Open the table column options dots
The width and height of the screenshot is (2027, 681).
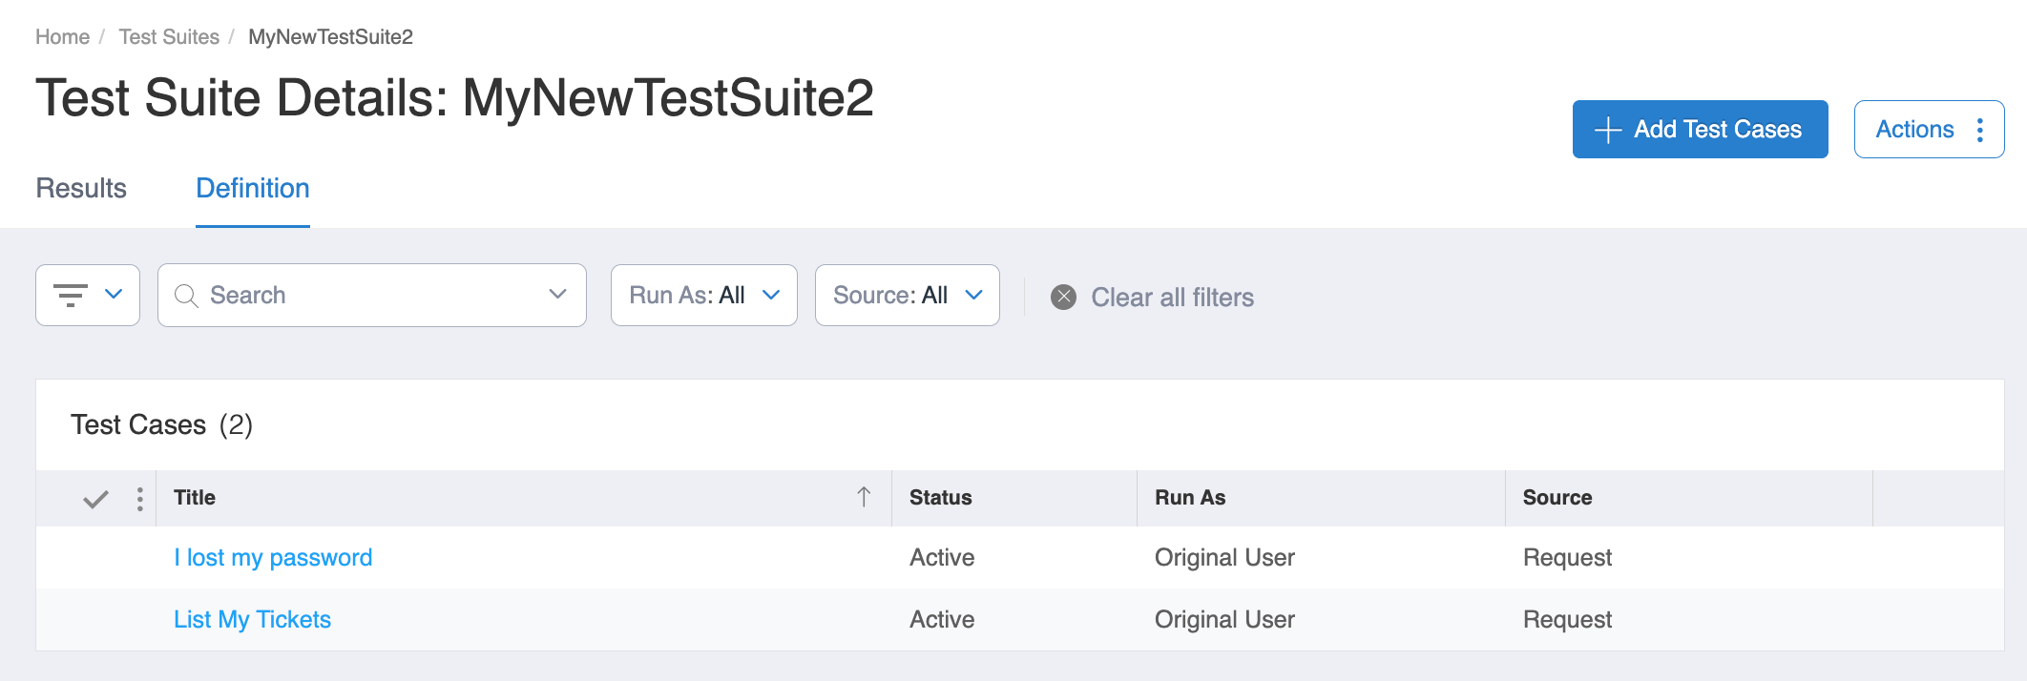pos(140,499)
